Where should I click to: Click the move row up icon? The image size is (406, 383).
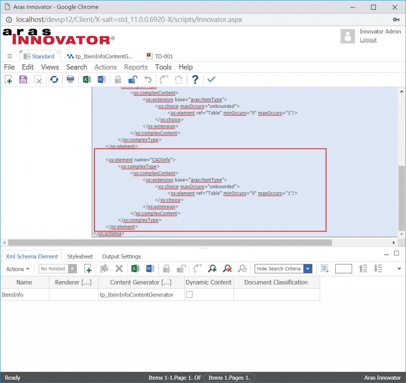363,268
